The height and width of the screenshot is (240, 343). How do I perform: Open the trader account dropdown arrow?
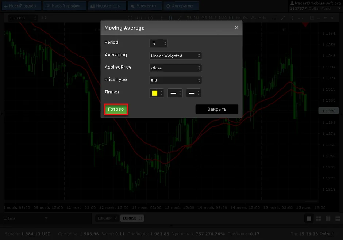pyautogui.click(x=339, y=8)
